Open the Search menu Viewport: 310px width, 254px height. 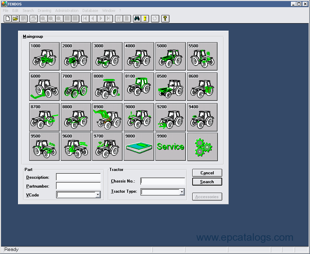[x=28, y=11]
